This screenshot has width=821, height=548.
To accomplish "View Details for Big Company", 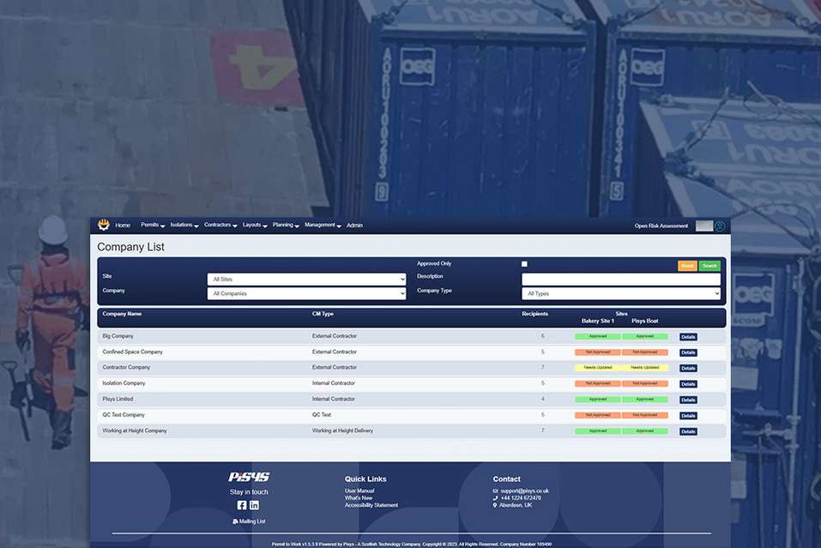I will 687,336.
